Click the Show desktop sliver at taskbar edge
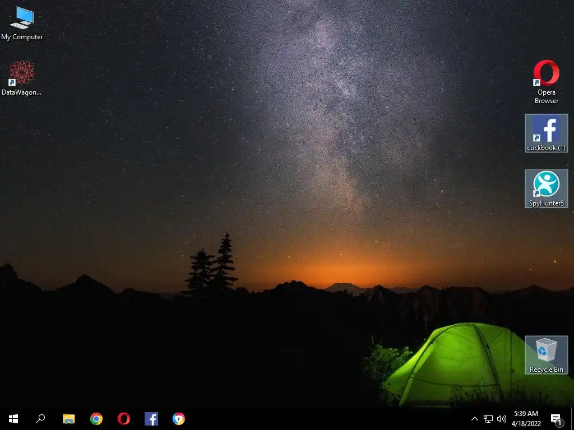The width and height of the screenshot is (574, 430). coord(572,419)
